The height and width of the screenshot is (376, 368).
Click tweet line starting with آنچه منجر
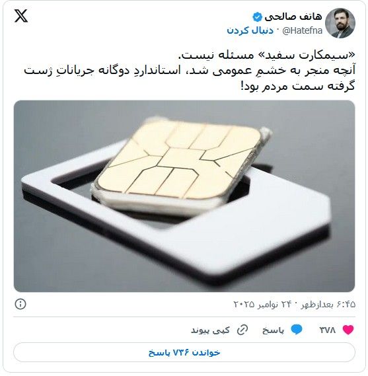click(x=190, y=71)
